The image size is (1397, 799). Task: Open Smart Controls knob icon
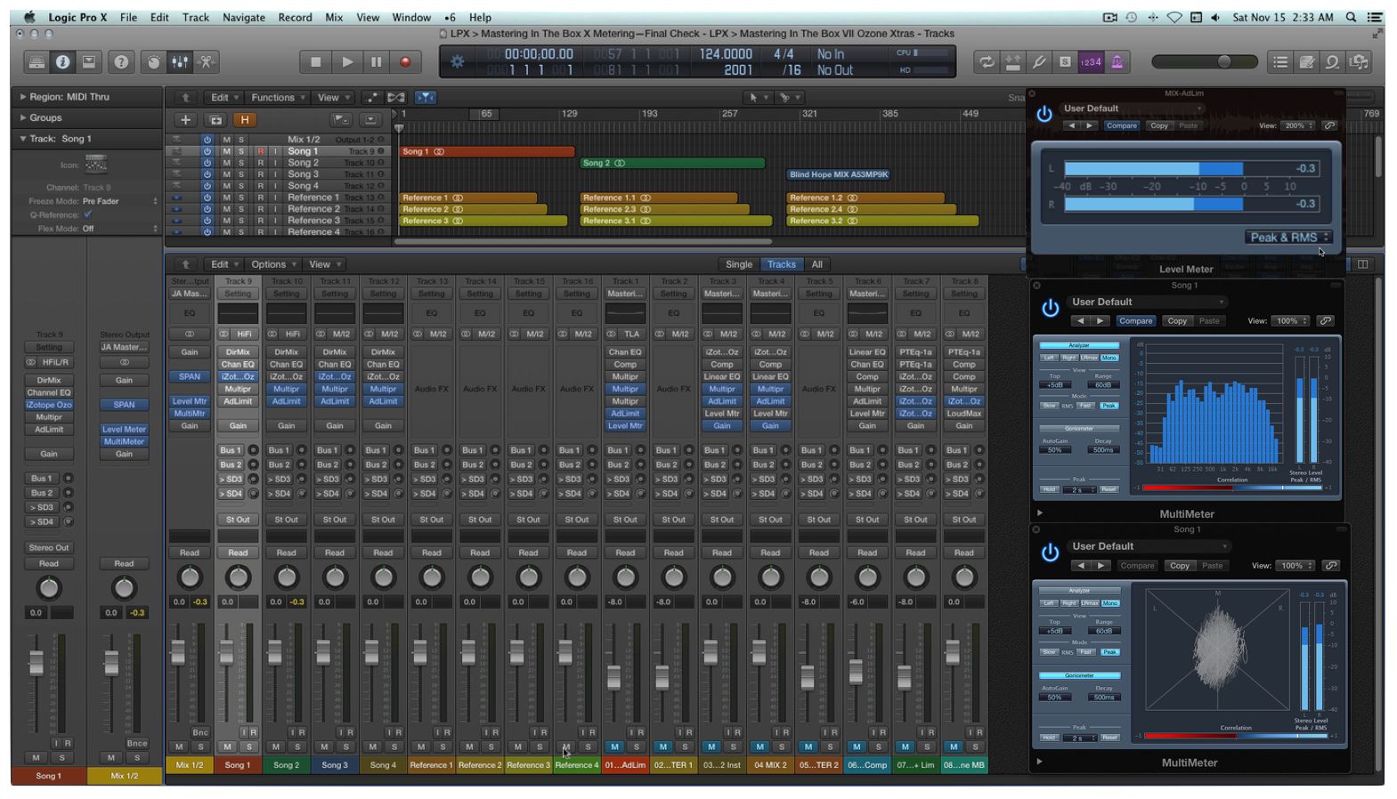point(154,62)
